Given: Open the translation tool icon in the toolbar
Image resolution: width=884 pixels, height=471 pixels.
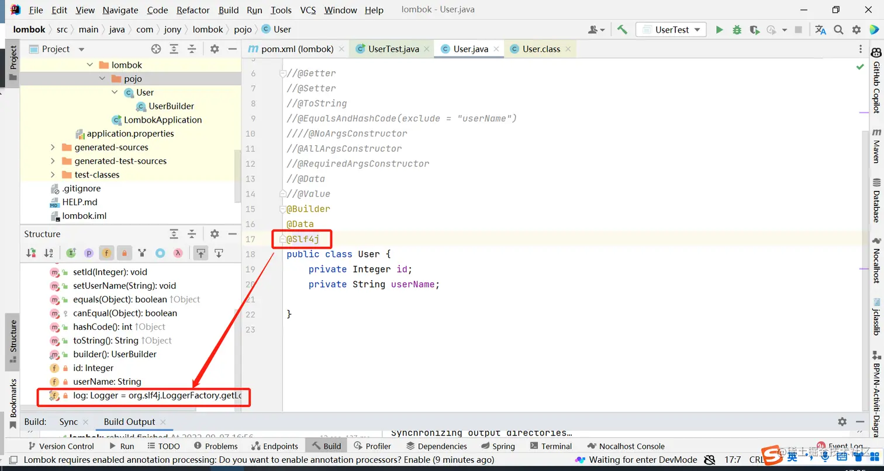Looking at the screenshot, I should coord(821,30).
